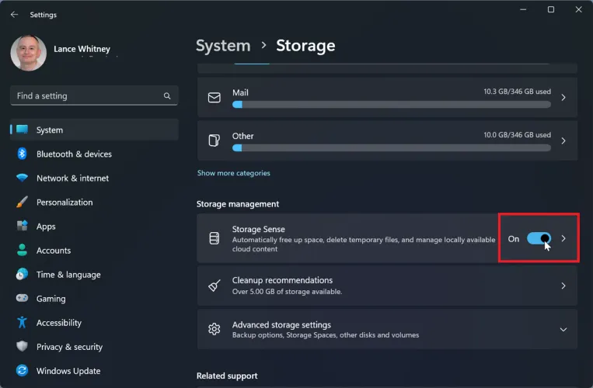The width and height of the screenshot is (593, 388).
Task: Click the Find a setting search box
Action: (85, 96)
